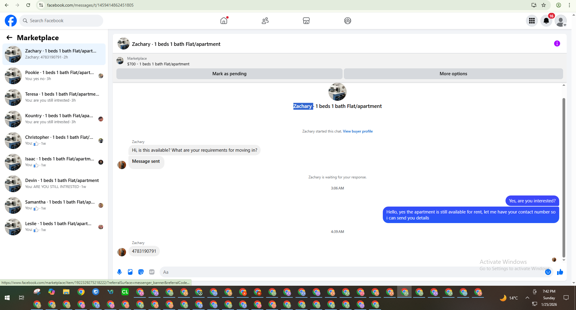Click the "Message sent" bubble
Image resolution: width=576 pixels, height=310 pixels.
[x=146, y=162]
